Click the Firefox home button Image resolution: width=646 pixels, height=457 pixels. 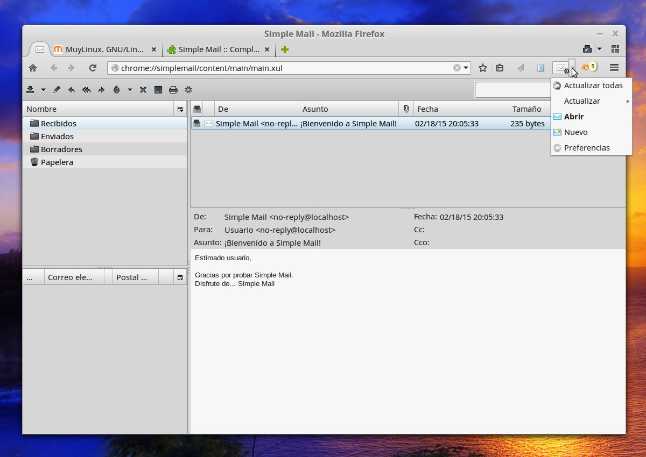point(33,68)
